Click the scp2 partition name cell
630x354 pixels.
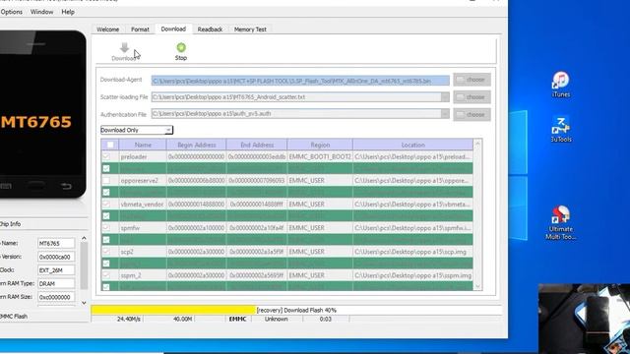(x=143, y=252)
